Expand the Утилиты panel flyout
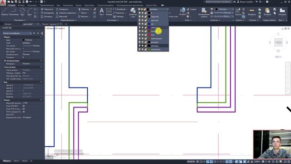This screenshot has width=291, height=164. coord(254,20)
